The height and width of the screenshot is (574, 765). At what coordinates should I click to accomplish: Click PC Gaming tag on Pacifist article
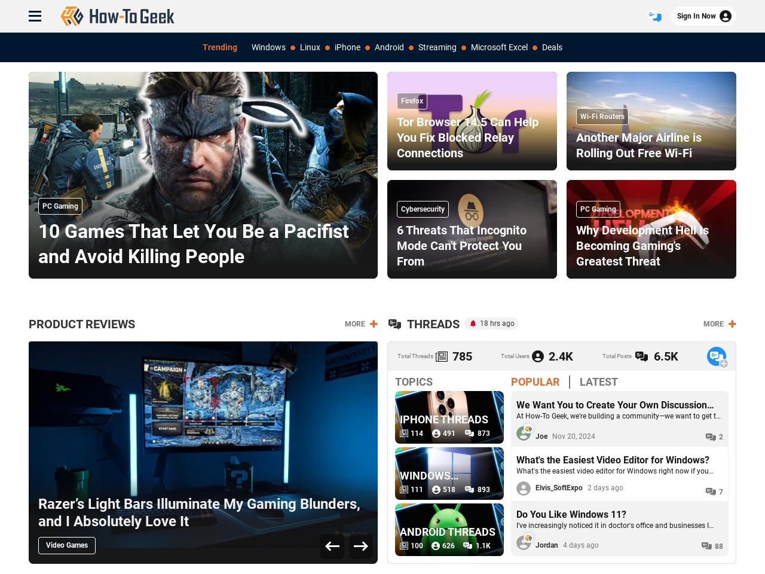[x=60, y=206]
